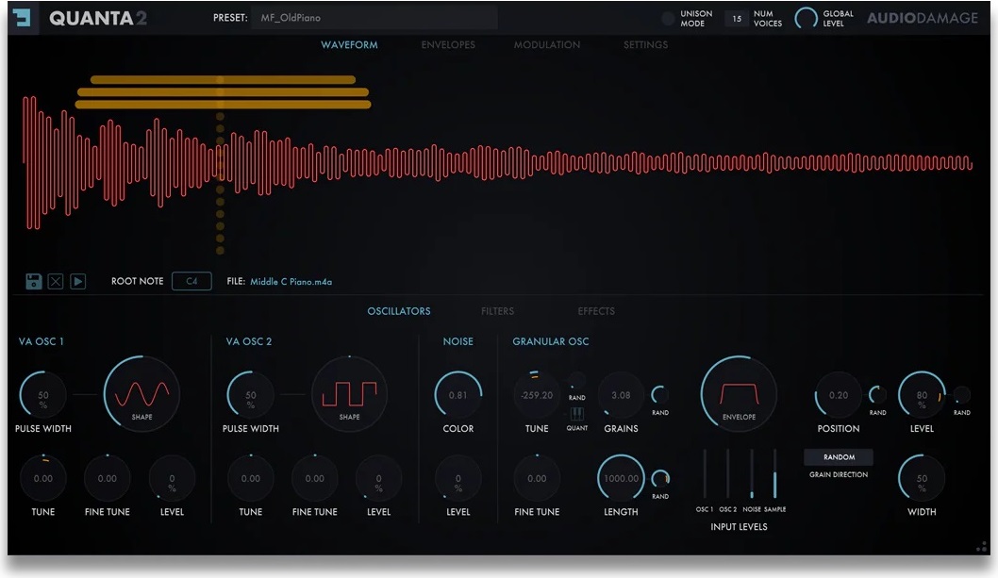The image size is (998, 578).
Task: Preview the sample with the play icon
Action: point(79,280)
